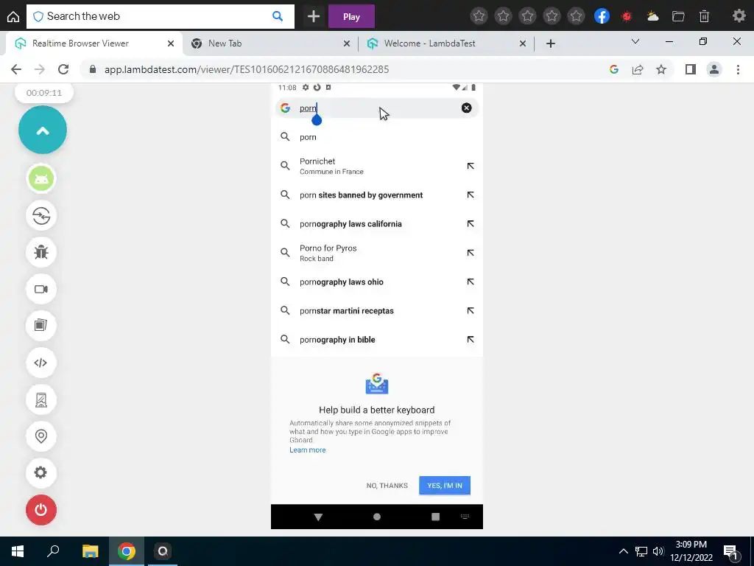
Task: Collapse the LambdaTest toolbar with the up chevron
Action: pyautogui.click(x=42, y=130)
